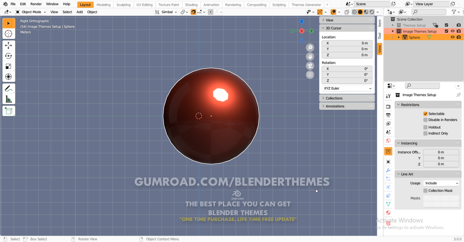Expand the View panel in sidebar
The height and width of the screenshot is (242, 464).
pos(347,20)
